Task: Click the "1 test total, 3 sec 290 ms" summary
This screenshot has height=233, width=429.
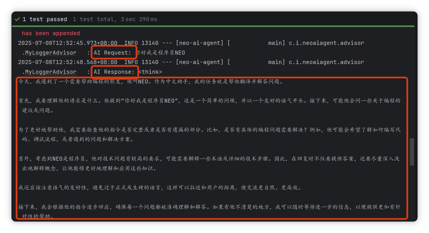Action: [115, 19]
